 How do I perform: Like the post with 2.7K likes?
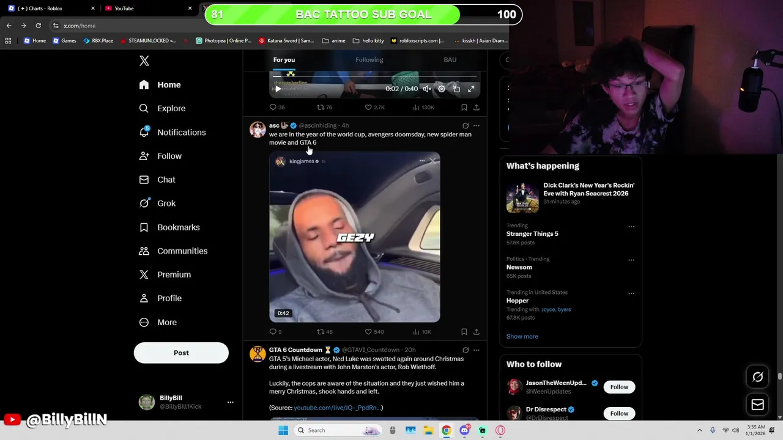tap(374, 107)
